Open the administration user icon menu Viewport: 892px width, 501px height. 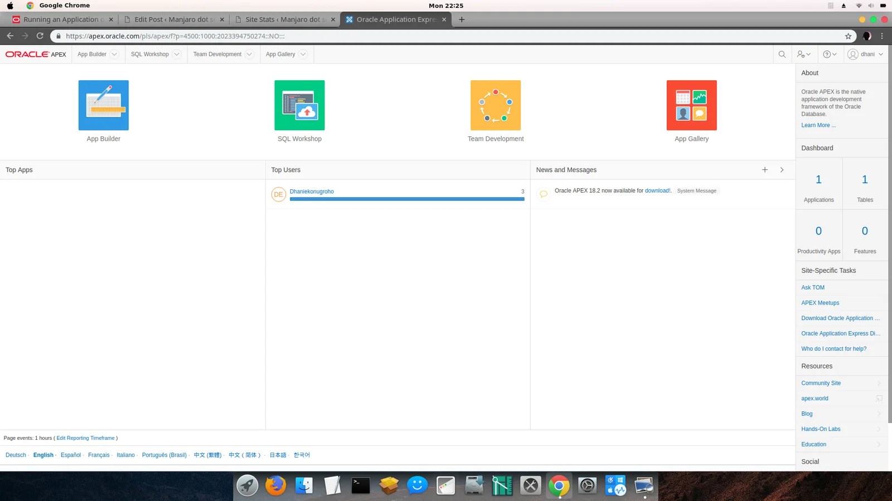click(803, 54)
